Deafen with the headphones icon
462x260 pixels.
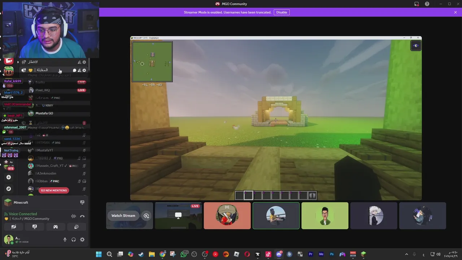point(74,239)
